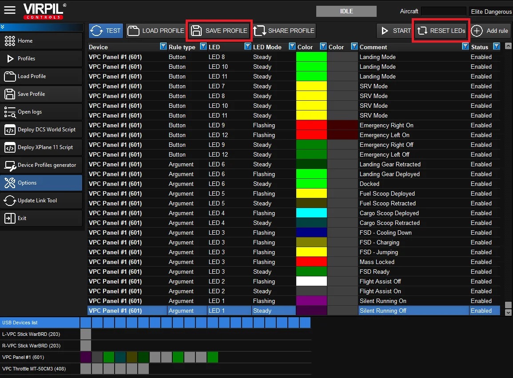Click the dark red second color for Emergency Left On
Screen dimensions: 513x378
(x=342, y=135)
